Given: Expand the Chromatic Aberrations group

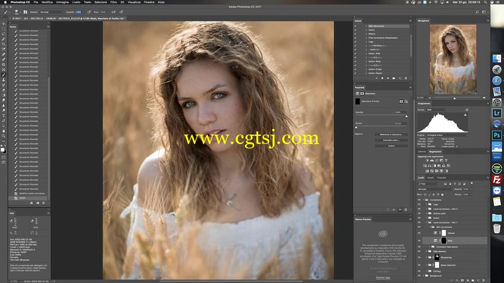Looking at the screenshot, I should [430, 247].
